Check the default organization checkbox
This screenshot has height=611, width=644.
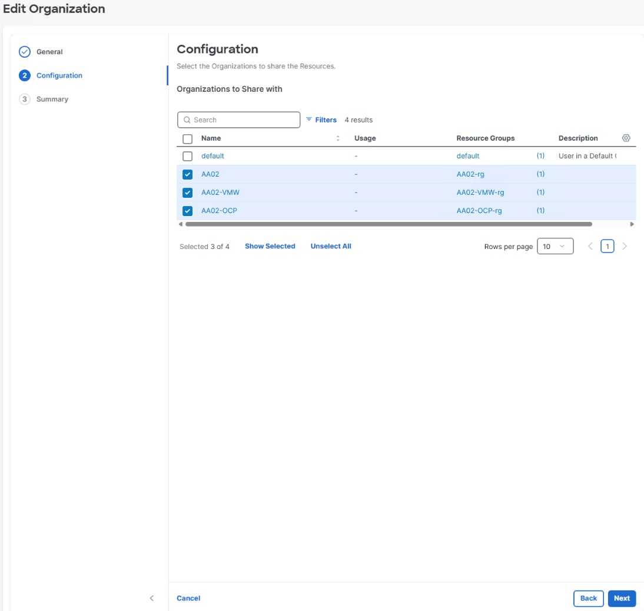pos(187,156)
